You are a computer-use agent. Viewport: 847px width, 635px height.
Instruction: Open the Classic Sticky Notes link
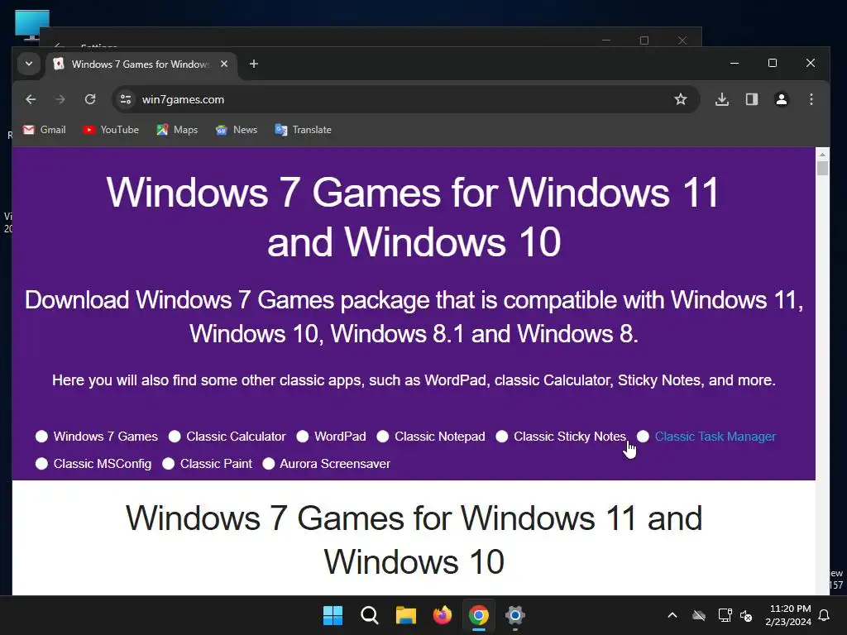pyautogui.click(x=569, y=437)
